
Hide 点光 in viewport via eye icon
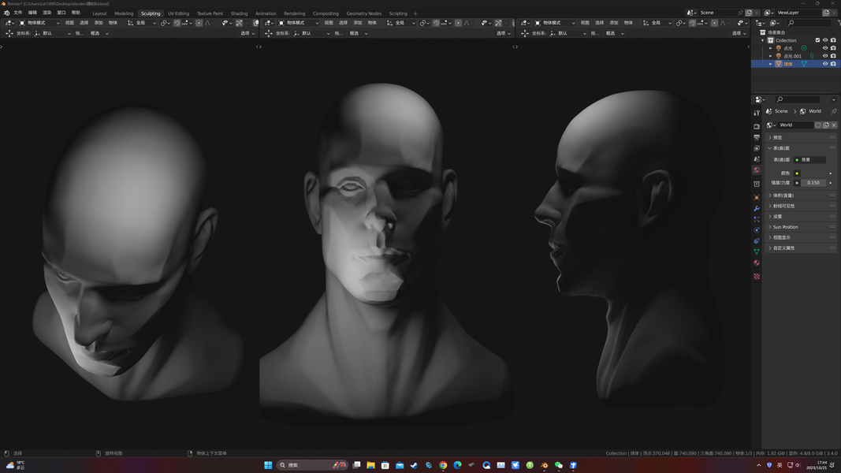click(825, 48)
